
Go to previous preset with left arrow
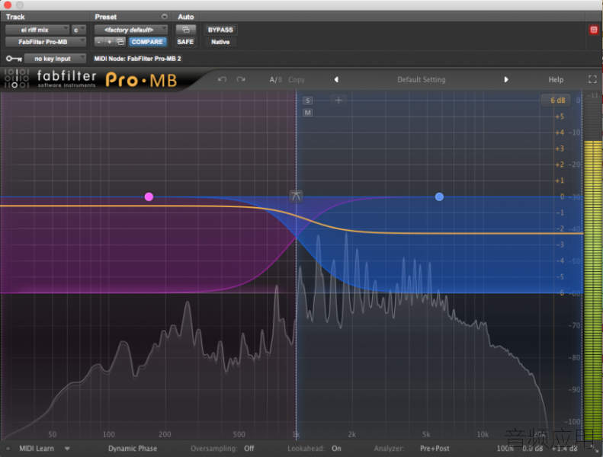click(x=336, y=79)
